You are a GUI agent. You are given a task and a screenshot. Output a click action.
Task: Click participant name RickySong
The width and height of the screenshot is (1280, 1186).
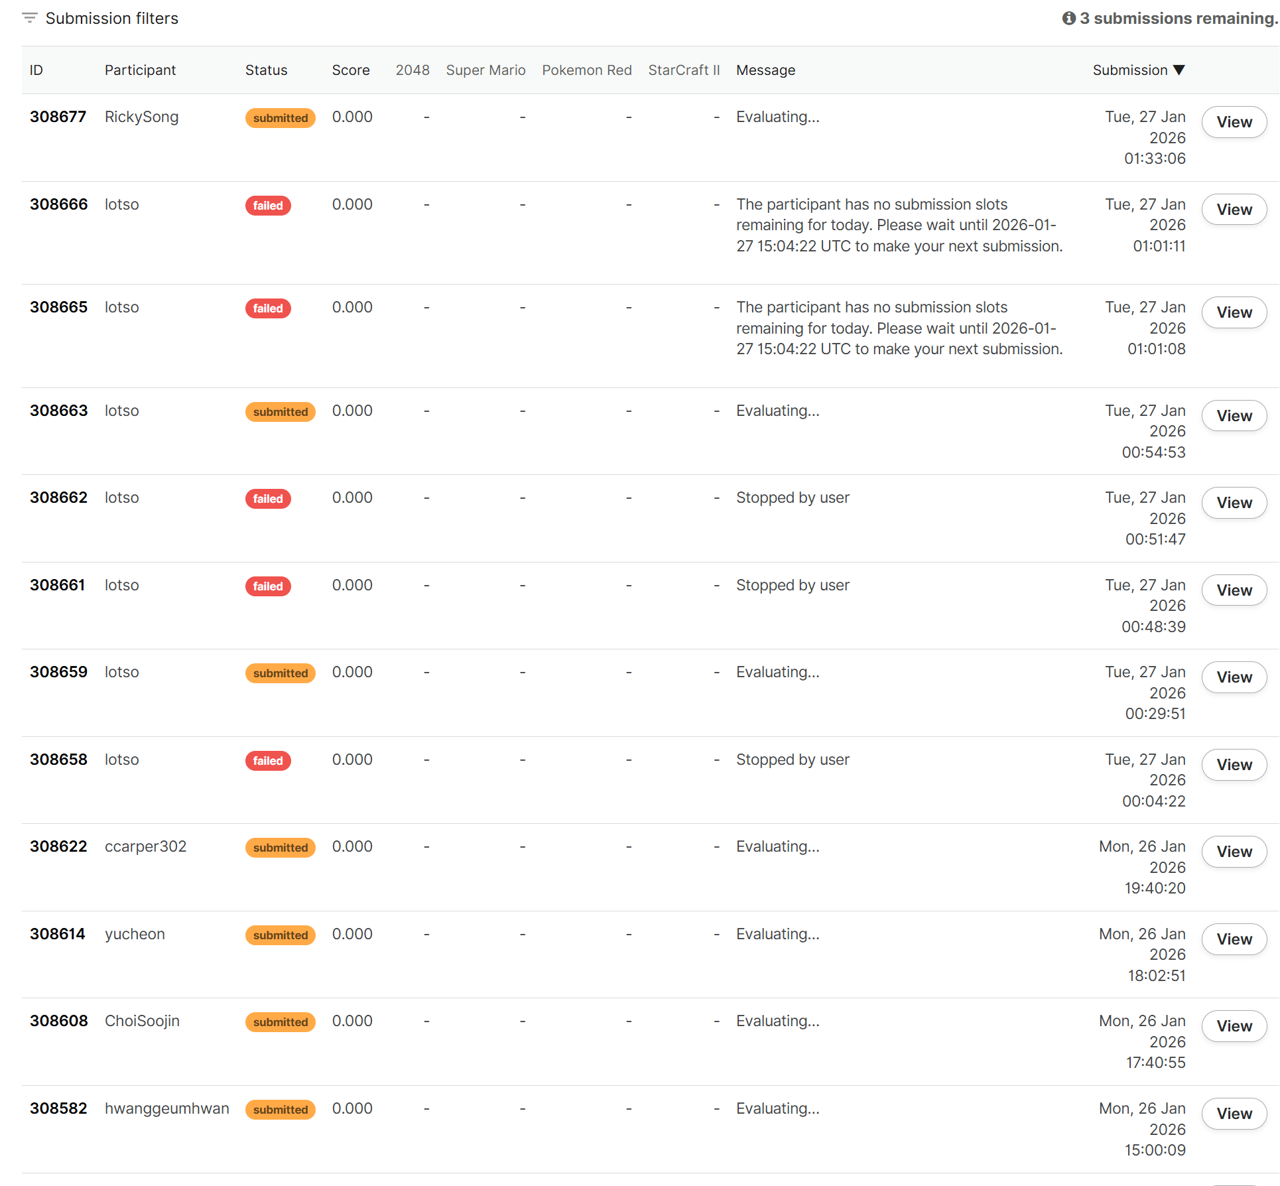coord(141,117)
